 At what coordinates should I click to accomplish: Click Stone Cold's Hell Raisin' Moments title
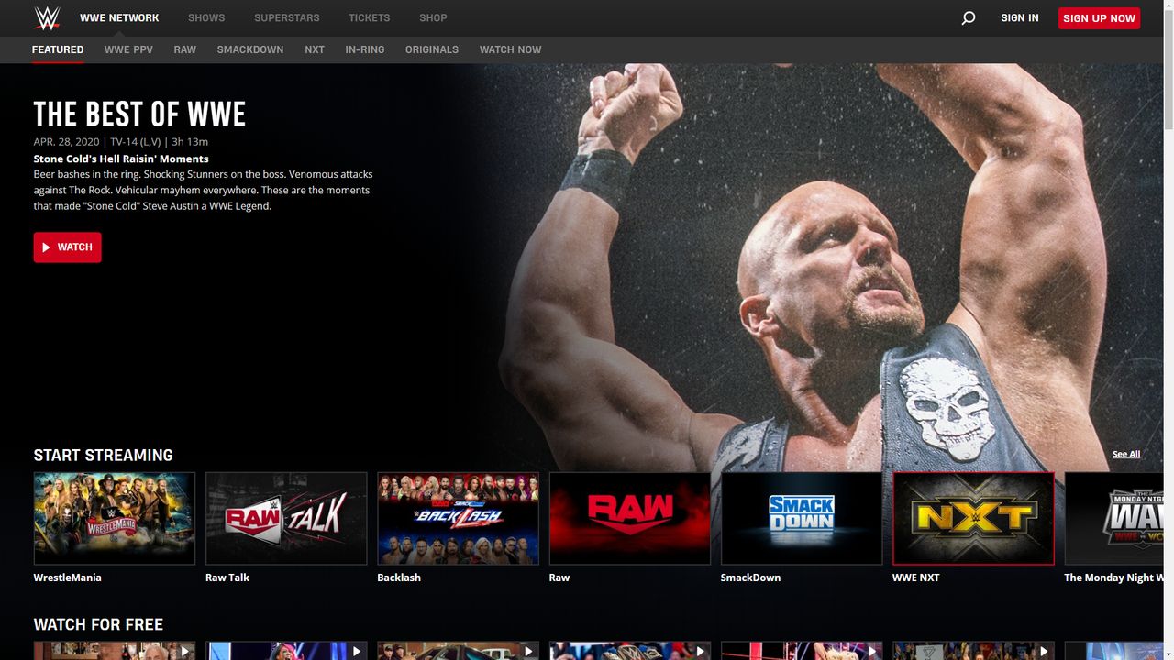pyautogui.click(x=121, y=159)
